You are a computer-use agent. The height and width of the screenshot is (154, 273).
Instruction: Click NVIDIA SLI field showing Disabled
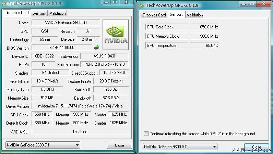80,131
